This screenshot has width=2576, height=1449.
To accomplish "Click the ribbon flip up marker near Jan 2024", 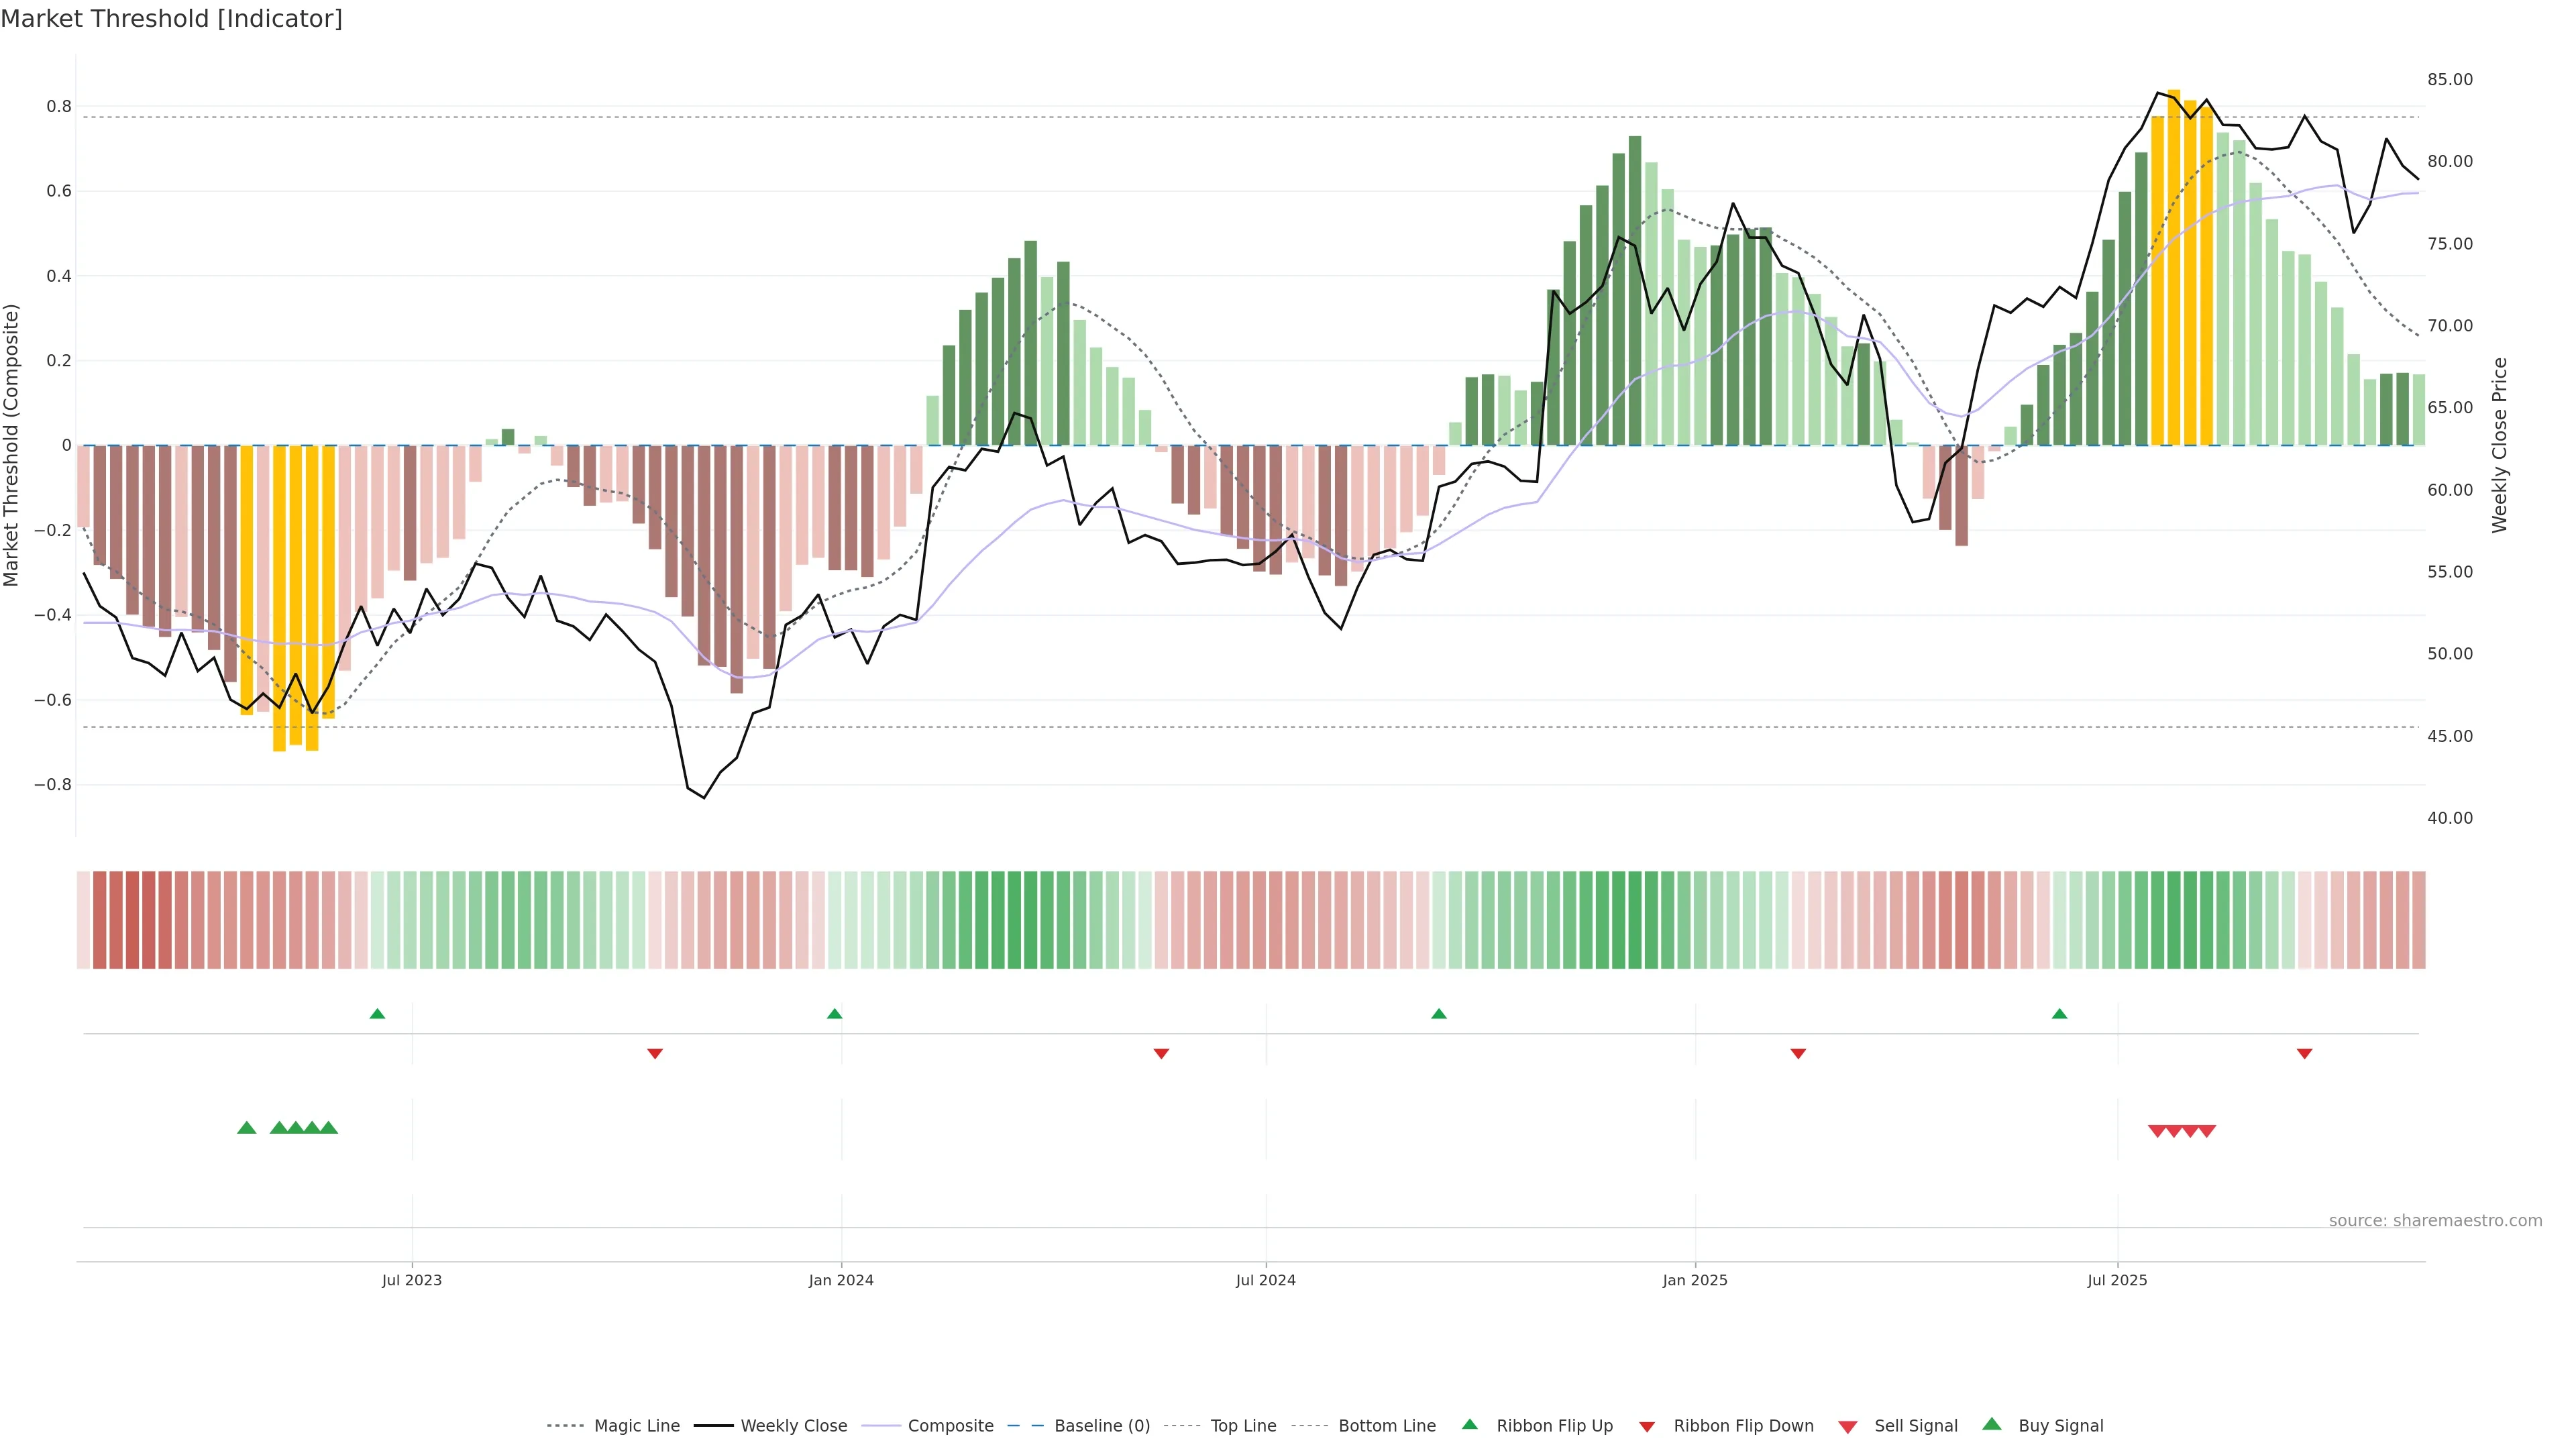I will coord(835,1014).
